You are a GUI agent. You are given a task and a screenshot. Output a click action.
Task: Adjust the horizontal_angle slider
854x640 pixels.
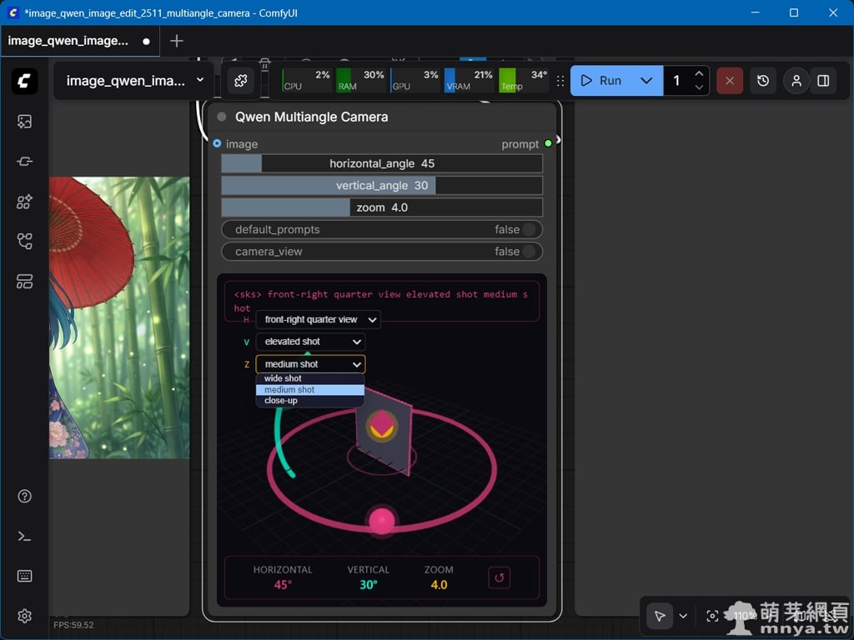[382, 164]
